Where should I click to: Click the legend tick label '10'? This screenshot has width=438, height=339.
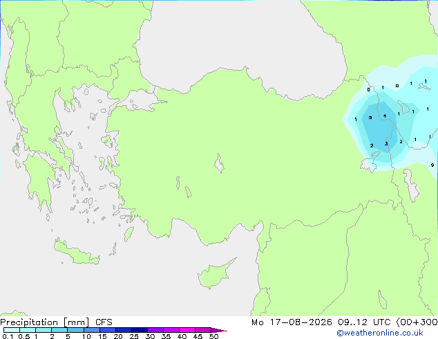[x=86, y=336]
